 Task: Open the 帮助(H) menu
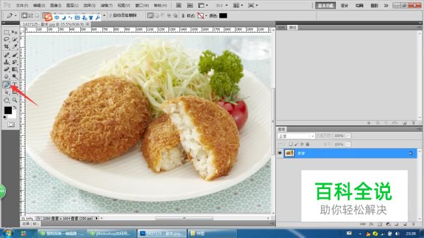(x=160, y=5)
